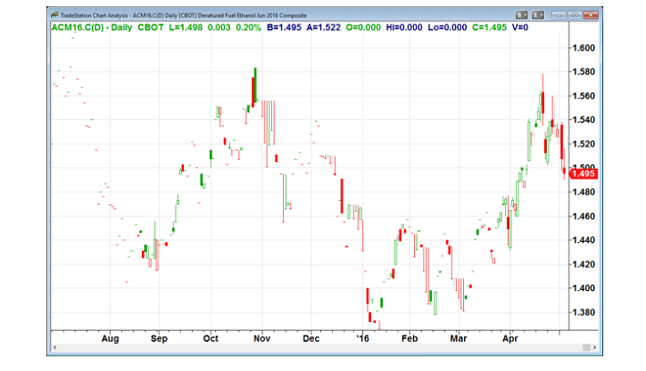Click the right scroll arrow below chart
Image resolution: width=646 pixels, height=371 pixels.
tap(594, 347)
